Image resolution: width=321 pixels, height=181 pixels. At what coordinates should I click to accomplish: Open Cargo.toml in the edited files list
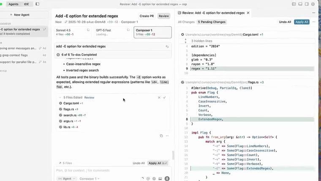[x=71, y=103]
